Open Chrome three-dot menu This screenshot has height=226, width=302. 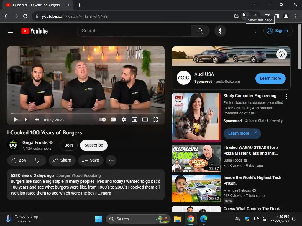(296, 16)
